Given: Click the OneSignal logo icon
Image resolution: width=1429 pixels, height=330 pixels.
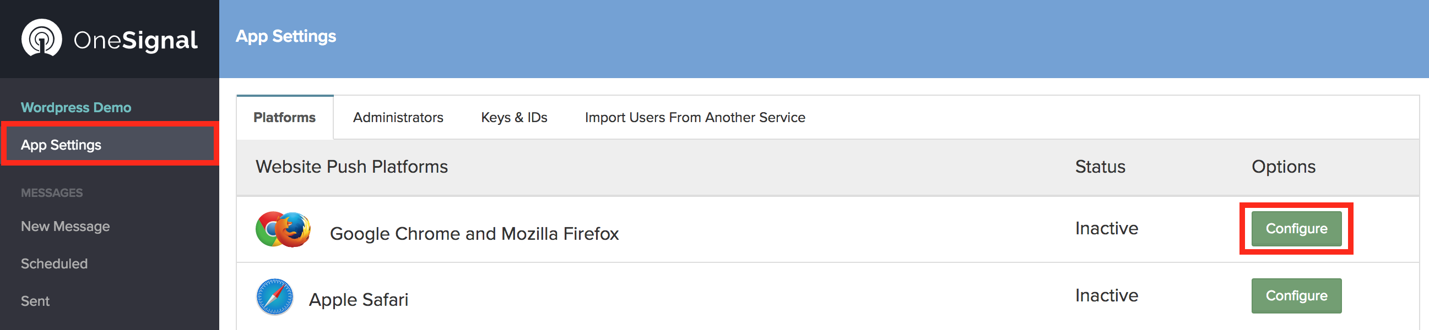Looking at the screenshot, I should tap(41, 38).
